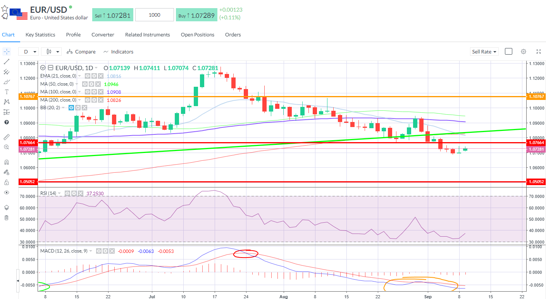The width and height of the screenshot is (546, 299).
Task: Open MA 200 settings gear
Action: 94,100
